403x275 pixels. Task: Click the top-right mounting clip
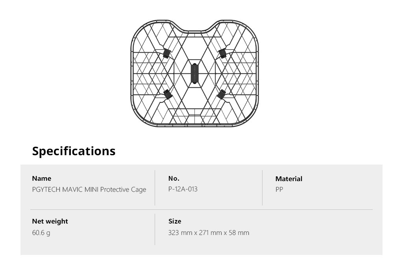click(x=223, y=53)
